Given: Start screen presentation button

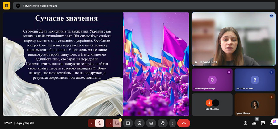Looking at the screenshot, I should [128, 123].
